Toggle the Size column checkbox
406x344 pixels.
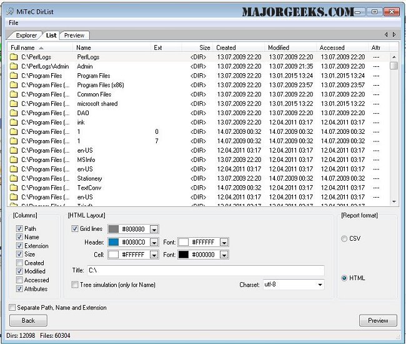tap(19, 254)
